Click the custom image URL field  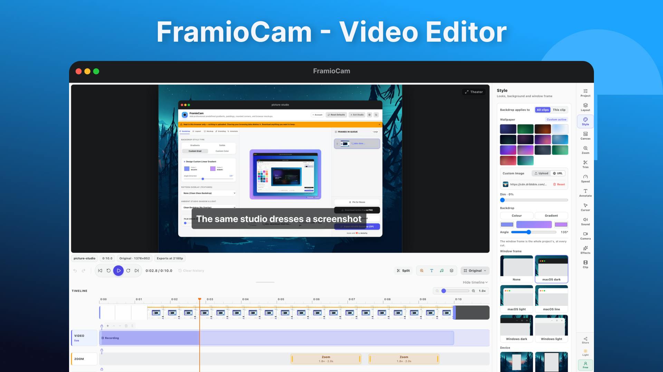[529, 185]
